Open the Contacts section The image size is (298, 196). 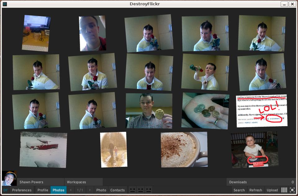click(117, 190)
